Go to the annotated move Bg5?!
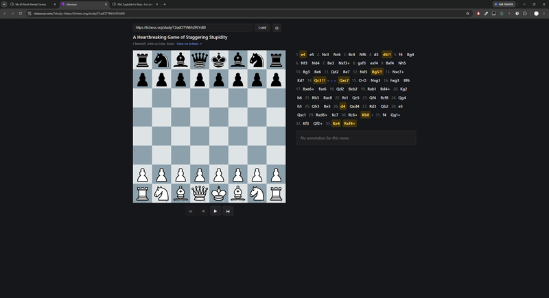 pos(377,72)
